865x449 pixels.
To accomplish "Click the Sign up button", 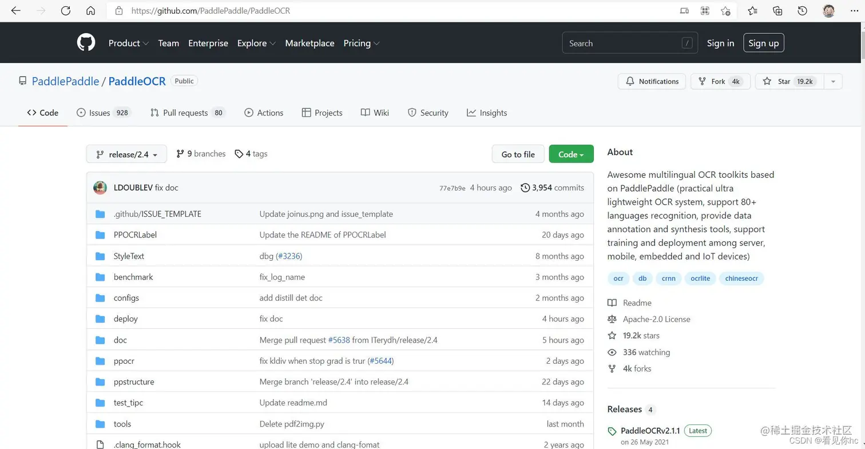I will [x=764, y=43].
